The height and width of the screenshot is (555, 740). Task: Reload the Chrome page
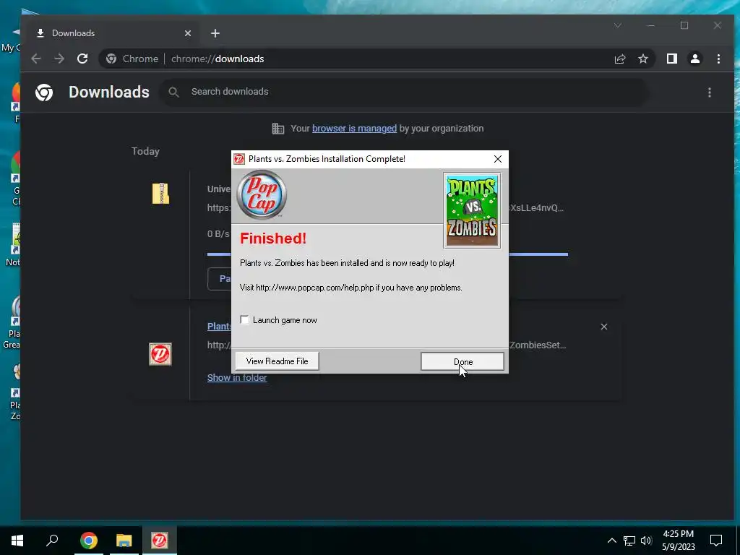(82, 59)
